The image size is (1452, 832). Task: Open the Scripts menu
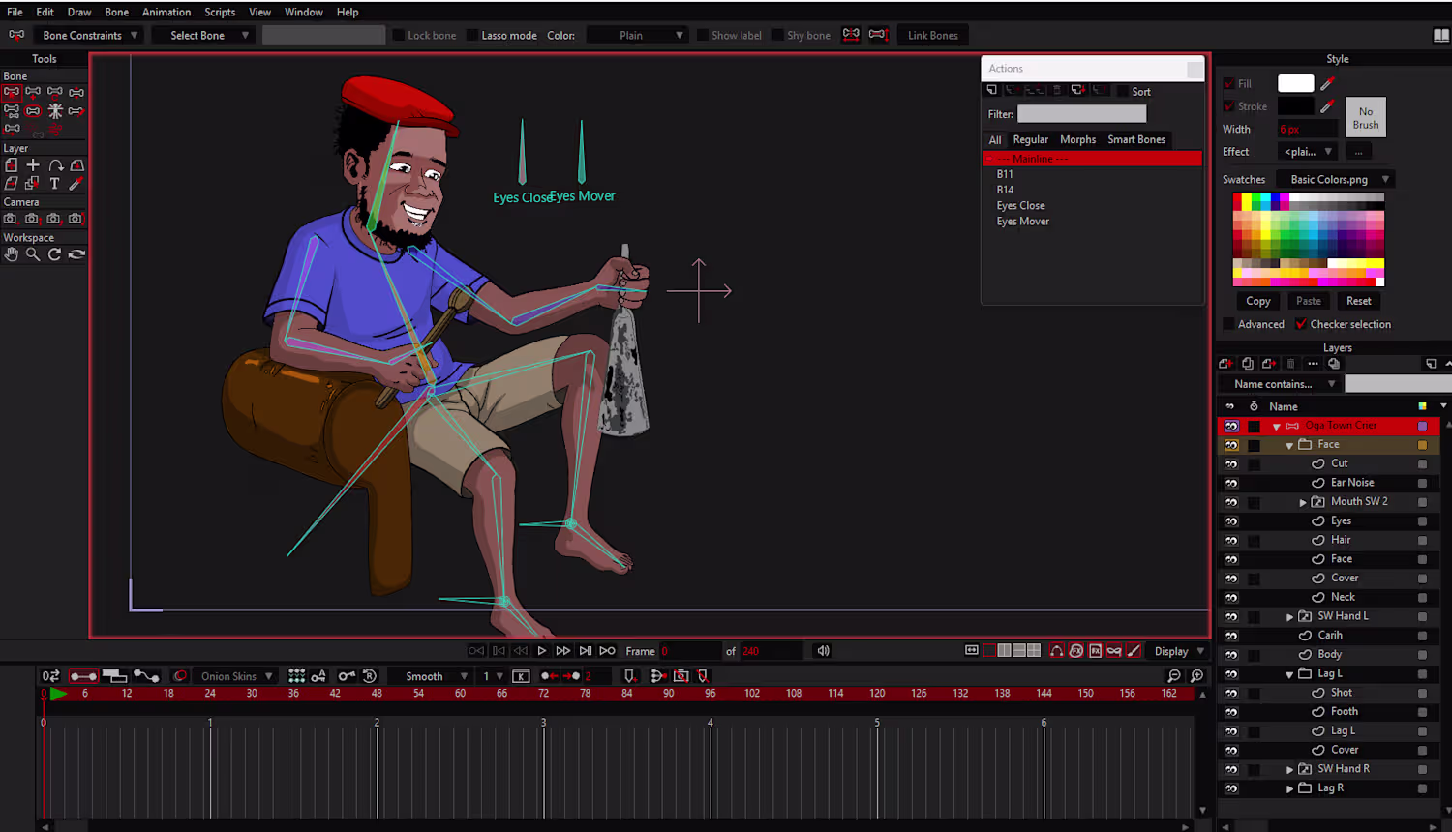(x=220, y=12)
